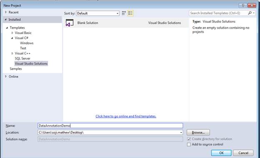The width and height of the screenshot is (260, 158).
Task: Close the New Project dialog
Action: pyautogui.click(x=252, y=5)
